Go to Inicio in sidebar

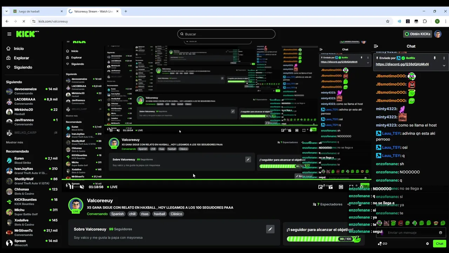click(x=15, y=48)
